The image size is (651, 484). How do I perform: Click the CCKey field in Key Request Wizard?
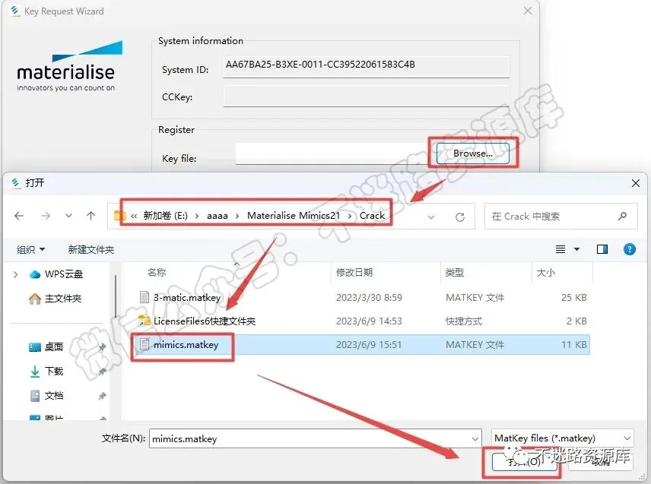pyautogui.click(x=367, y=96)
